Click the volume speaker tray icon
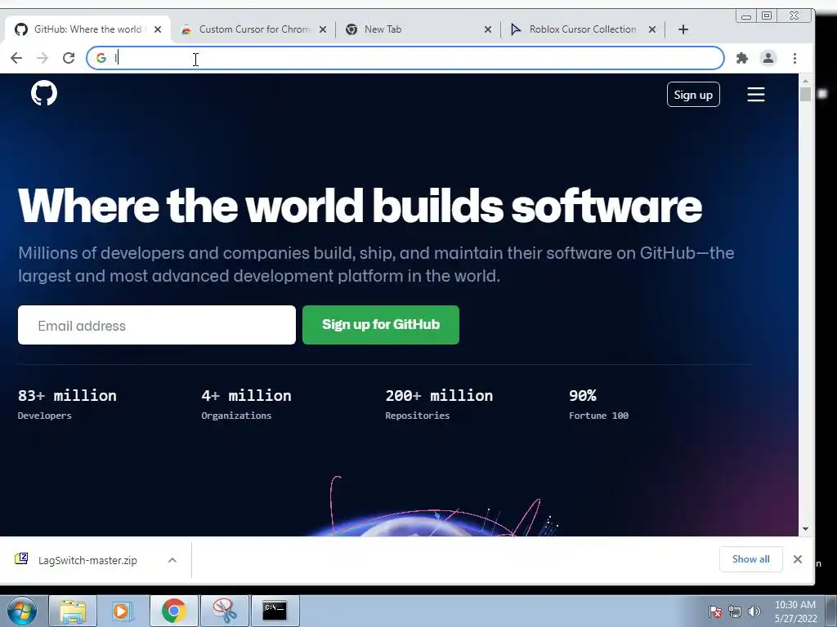Screen dimensions: 837x627 click(754, 611)
